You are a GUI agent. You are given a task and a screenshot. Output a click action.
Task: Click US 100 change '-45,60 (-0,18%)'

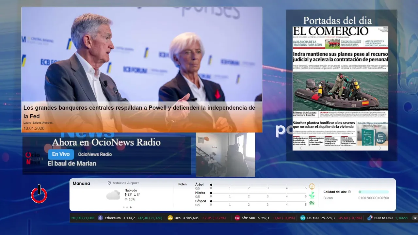click(x=350, y=218)
